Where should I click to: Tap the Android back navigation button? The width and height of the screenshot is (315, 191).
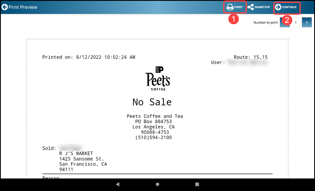coord(118,184)
